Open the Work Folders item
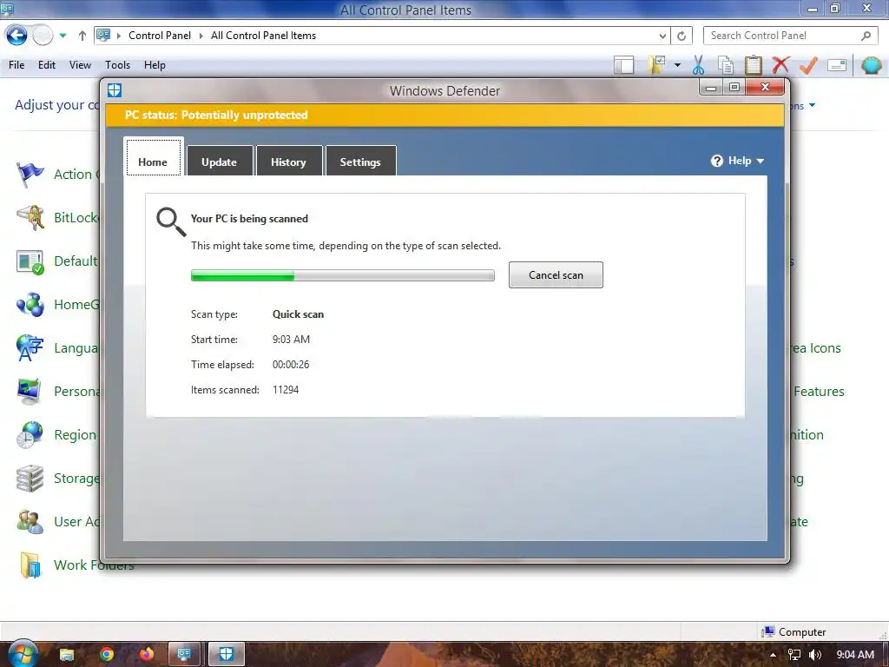This screenshot has width=889, height=667. pos(76,565)
